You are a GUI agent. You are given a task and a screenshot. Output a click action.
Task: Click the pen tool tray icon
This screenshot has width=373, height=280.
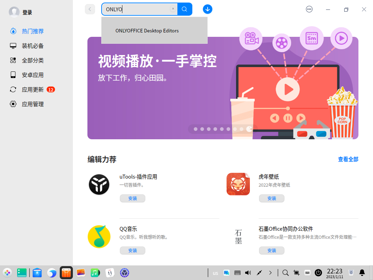(x=259, y=273)
